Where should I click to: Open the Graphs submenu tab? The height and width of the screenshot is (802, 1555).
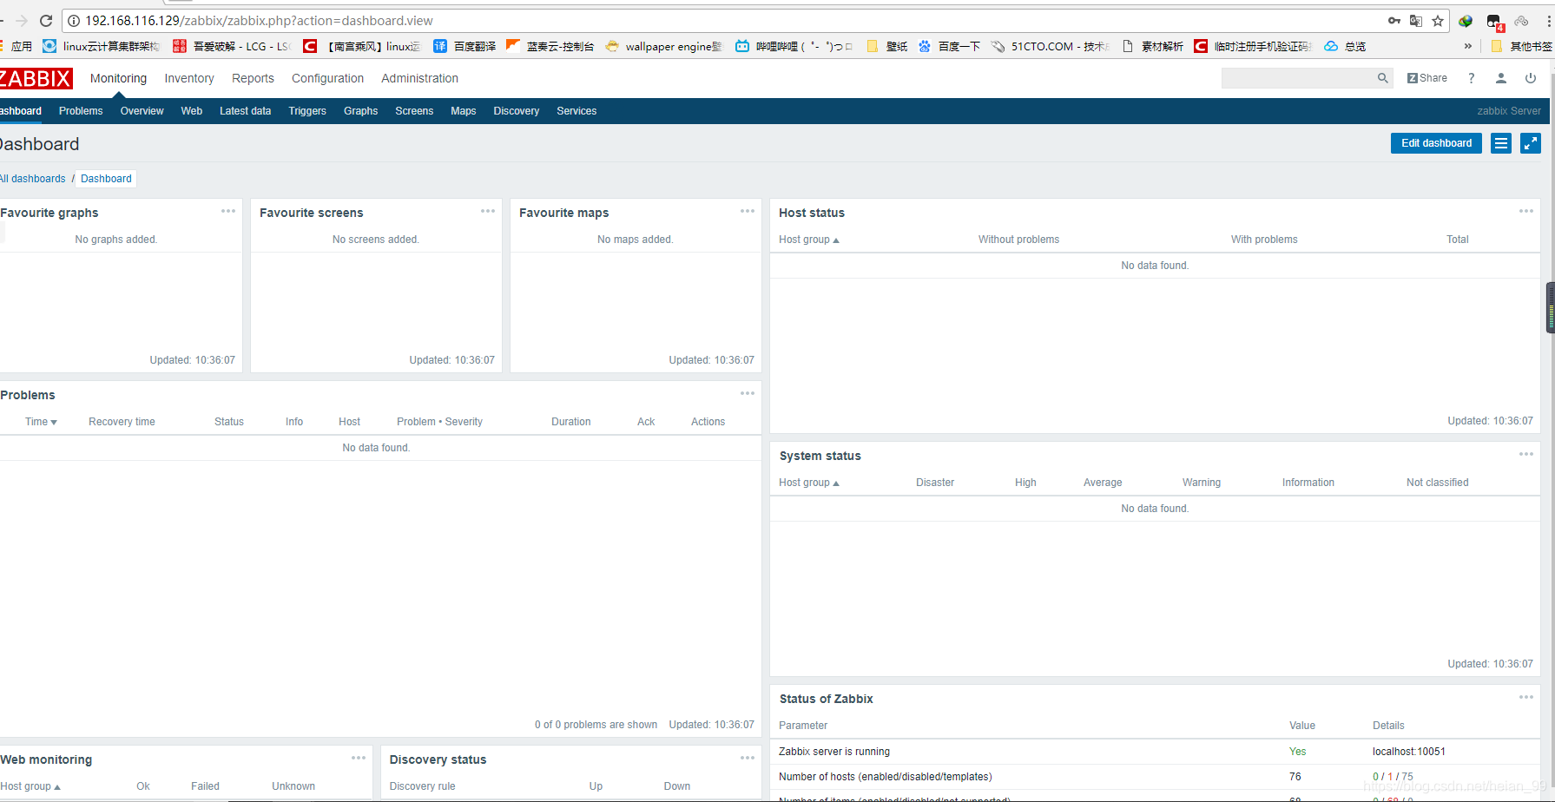pos(360,111)
